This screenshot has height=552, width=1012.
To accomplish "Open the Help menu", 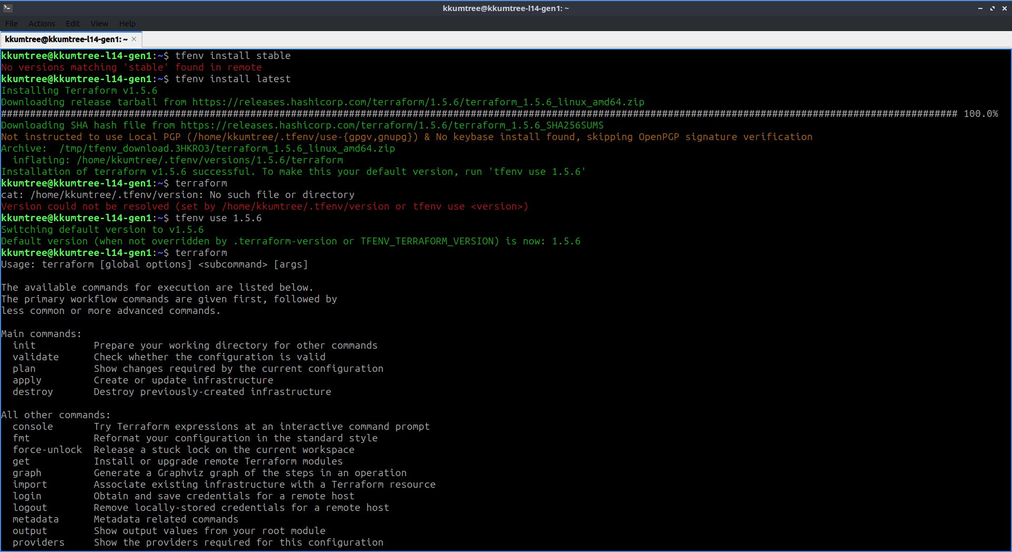I will pyautogui.click(x=127, y=24).
